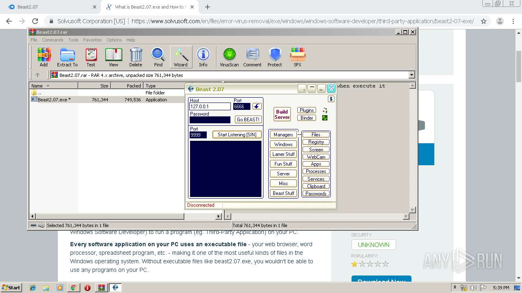Click the Extract To toolbar icon
Viewport: 522px width, 293px height.
[x=67, y=57]
